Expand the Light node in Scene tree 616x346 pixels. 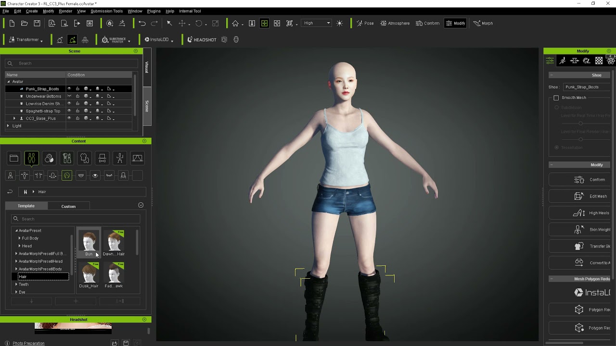click(8, 126)
